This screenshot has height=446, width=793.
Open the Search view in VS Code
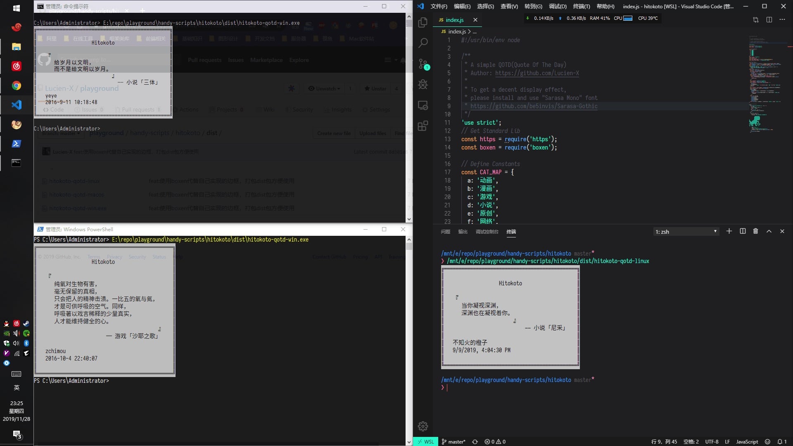click(423, 43)
